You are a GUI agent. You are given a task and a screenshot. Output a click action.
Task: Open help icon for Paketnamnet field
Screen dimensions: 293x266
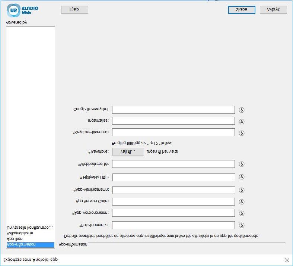tap(242, 225)
